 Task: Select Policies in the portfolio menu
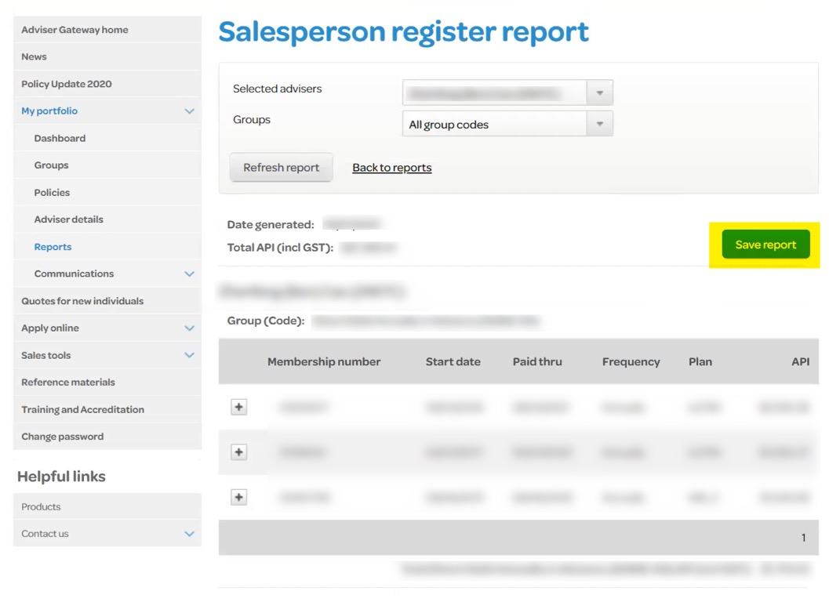pos(52,192)
